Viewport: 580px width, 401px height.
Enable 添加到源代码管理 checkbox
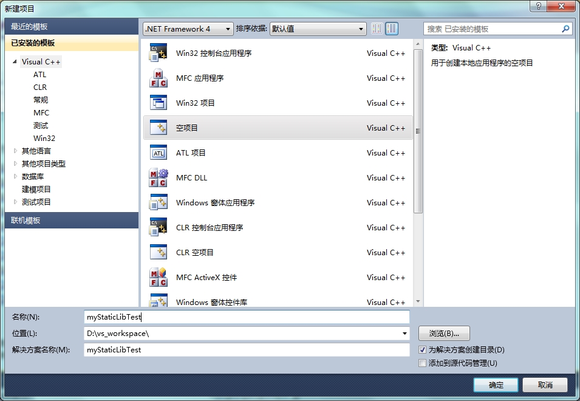click(423, 363)
